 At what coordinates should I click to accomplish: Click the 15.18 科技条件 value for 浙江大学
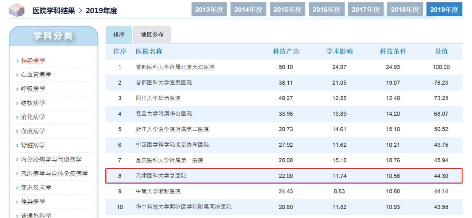[393, 129]
